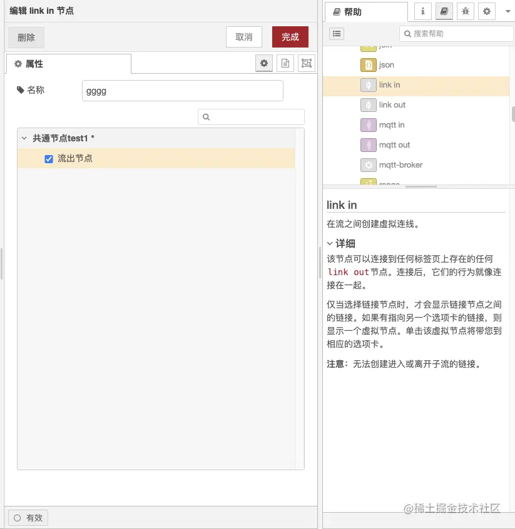Image resolution: width=515 pixels, height=529 pixels.
Task: Select the mqtt in node icon
Action: pos(369,125)
